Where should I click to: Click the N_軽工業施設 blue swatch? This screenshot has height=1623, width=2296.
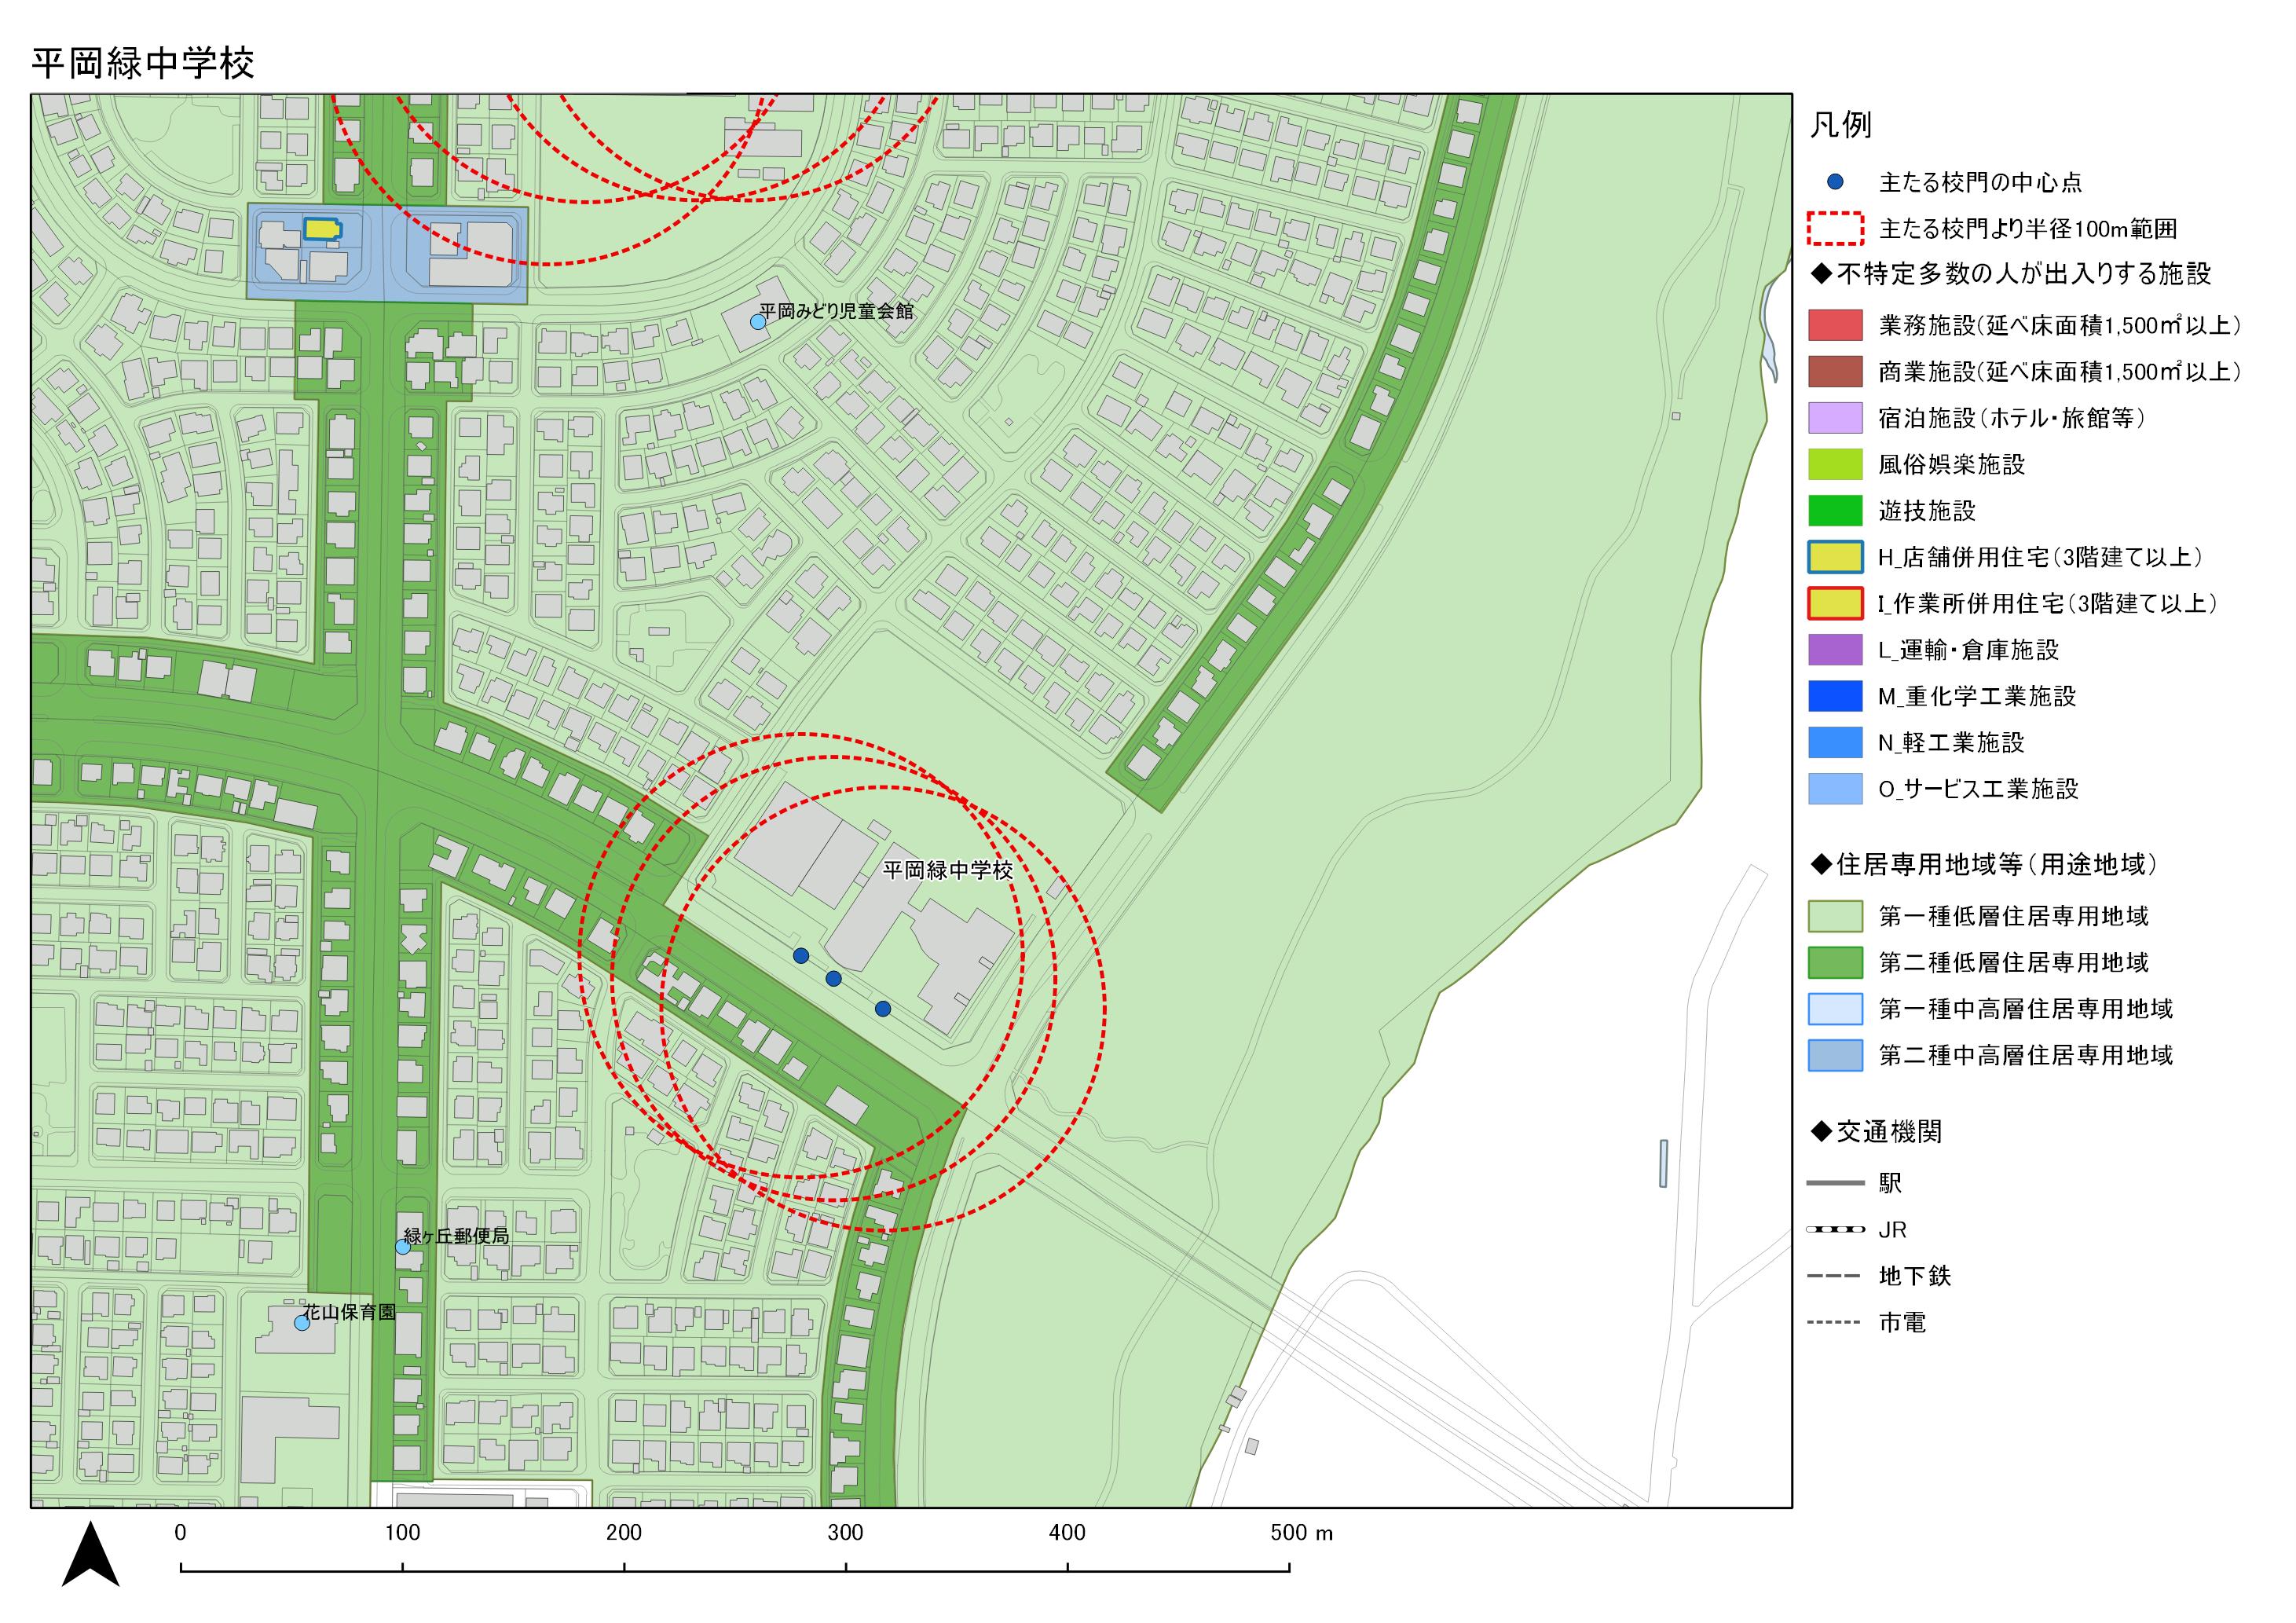(x=1835, y=742)
